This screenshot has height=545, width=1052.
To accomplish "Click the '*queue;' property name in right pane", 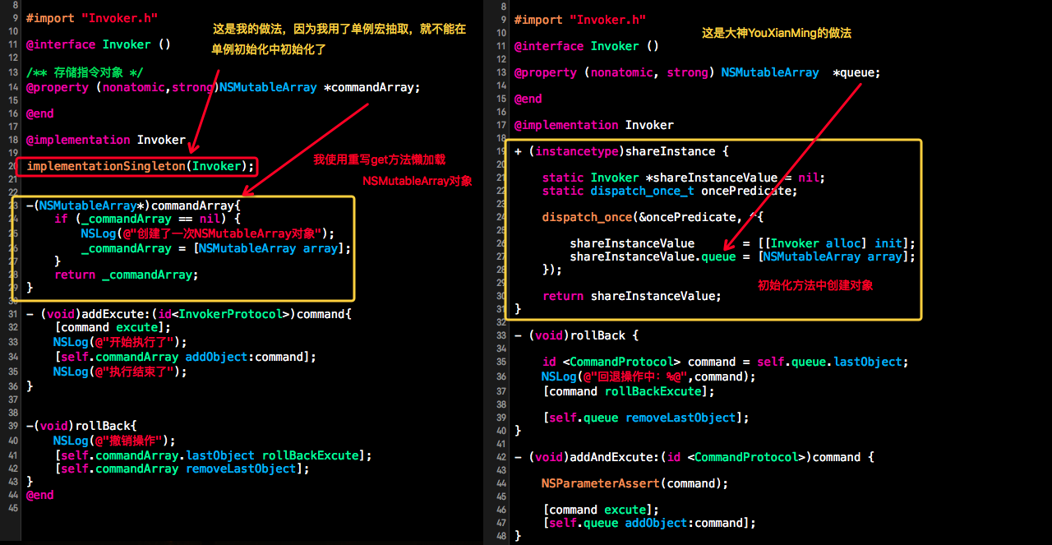I will point(856,72).
